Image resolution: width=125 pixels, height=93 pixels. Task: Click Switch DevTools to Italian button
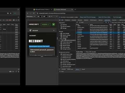(x=104, y=17)
